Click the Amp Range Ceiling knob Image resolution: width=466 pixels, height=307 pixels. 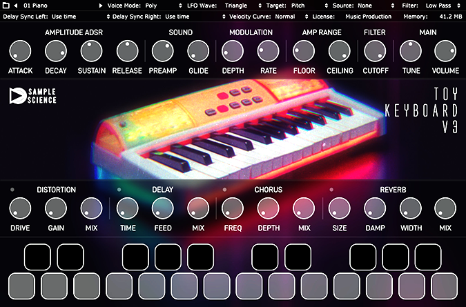click(340, 51)
